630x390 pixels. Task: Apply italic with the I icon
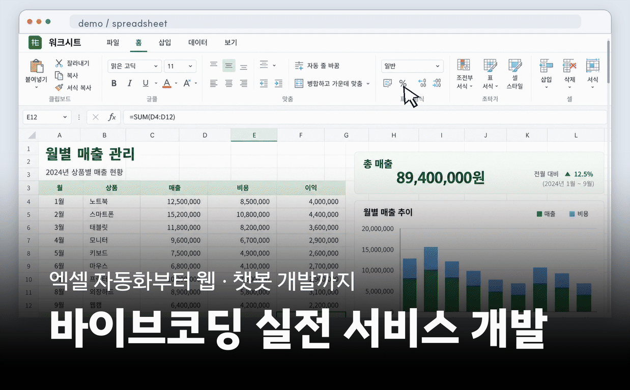pyautogui.click(x=129, y=83)
